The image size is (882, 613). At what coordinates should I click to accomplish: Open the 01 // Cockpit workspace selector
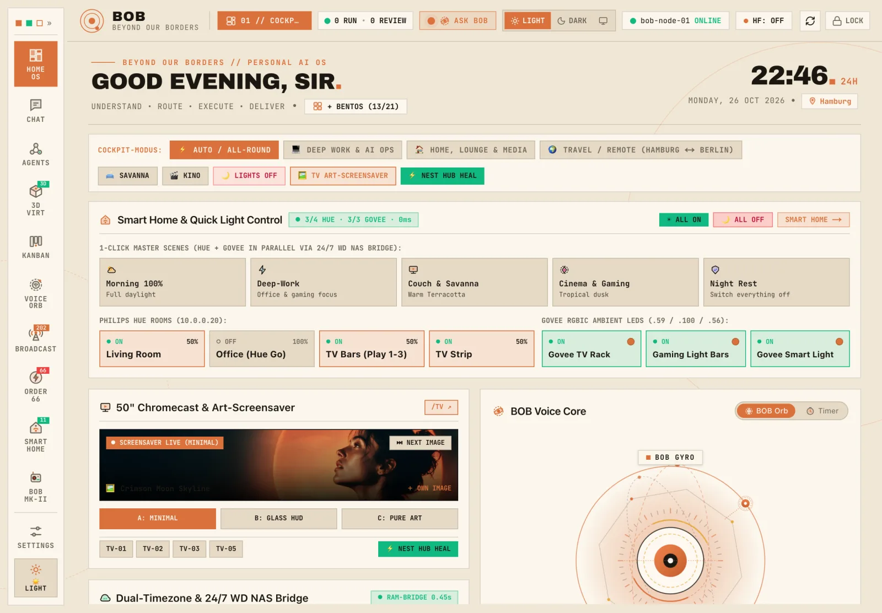tap(264, 21)
